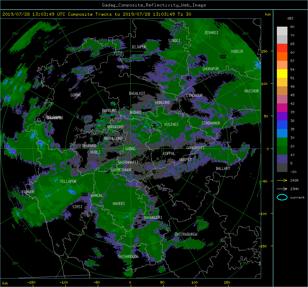Image resolution: width=308 pixels, height=287 pixels.
Task: Click the 'Tz 30' threshold text
Action: click(184, 14)
